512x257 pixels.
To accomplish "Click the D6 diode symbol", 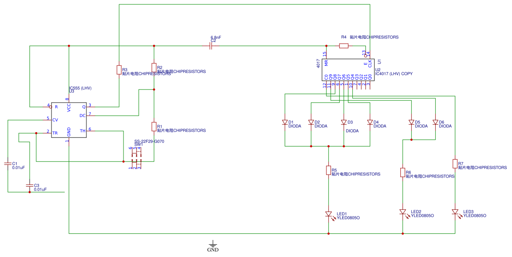I will point(435,123).
